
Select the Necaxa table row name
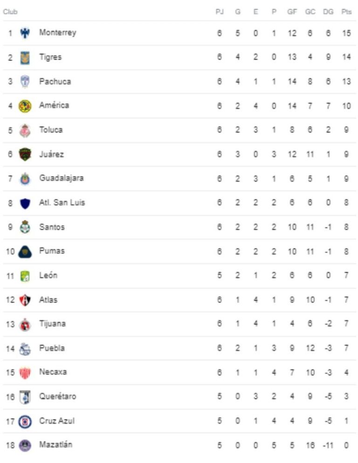click(x=53, y=372)
